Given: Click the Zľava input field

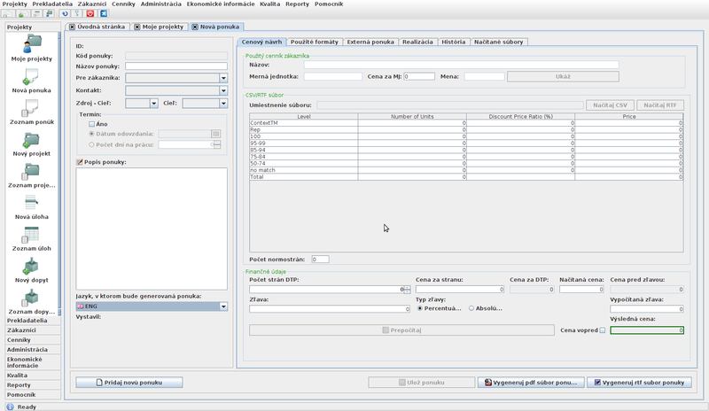Looking at the screenshot, I should point(330,309).
